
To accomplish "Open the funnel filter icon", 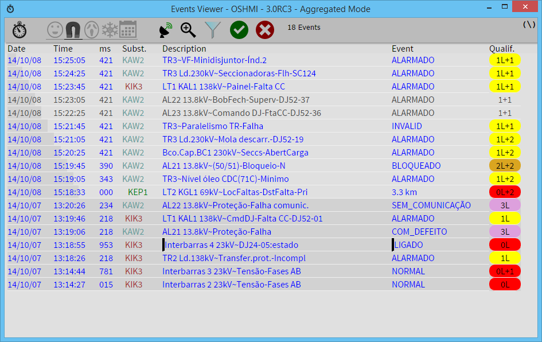I will 213,30.
